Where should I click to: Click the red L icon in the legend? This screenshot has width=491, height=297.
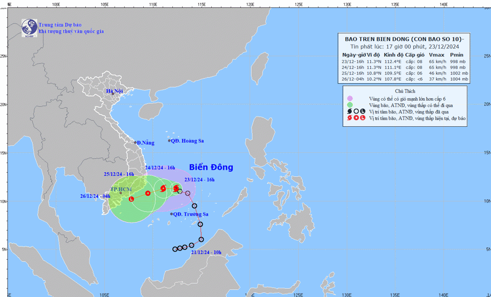(363, 118)
